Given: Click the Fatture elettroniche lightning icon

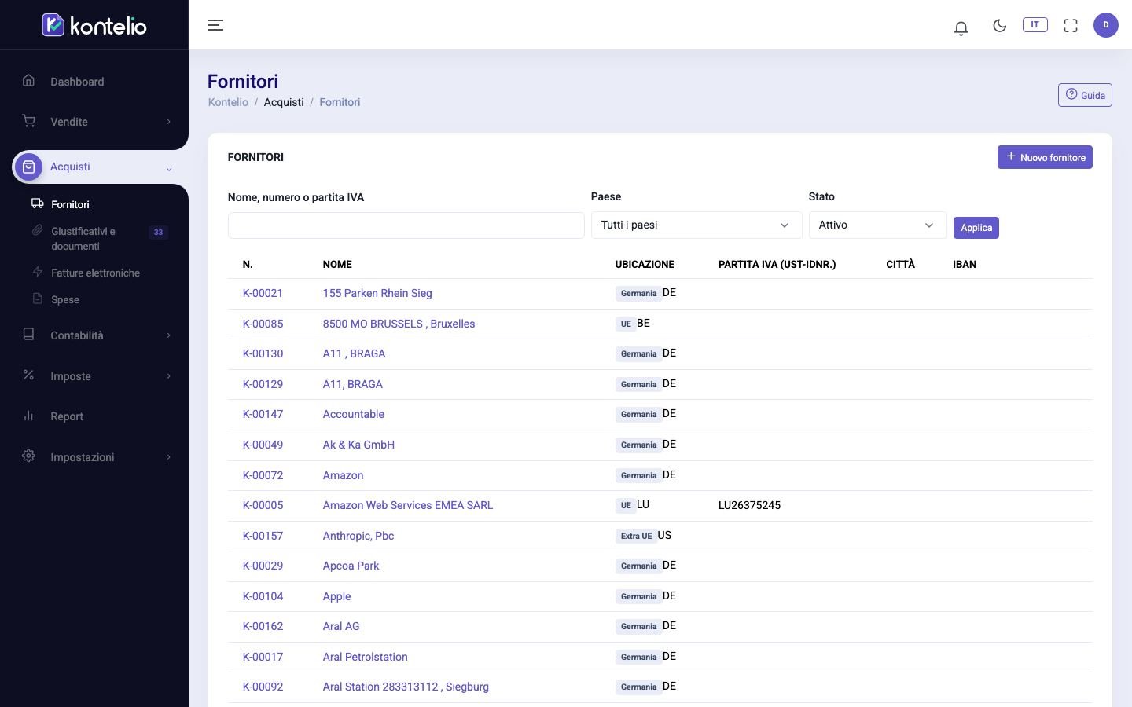Looking at the screenshot, I should point(37,272).
